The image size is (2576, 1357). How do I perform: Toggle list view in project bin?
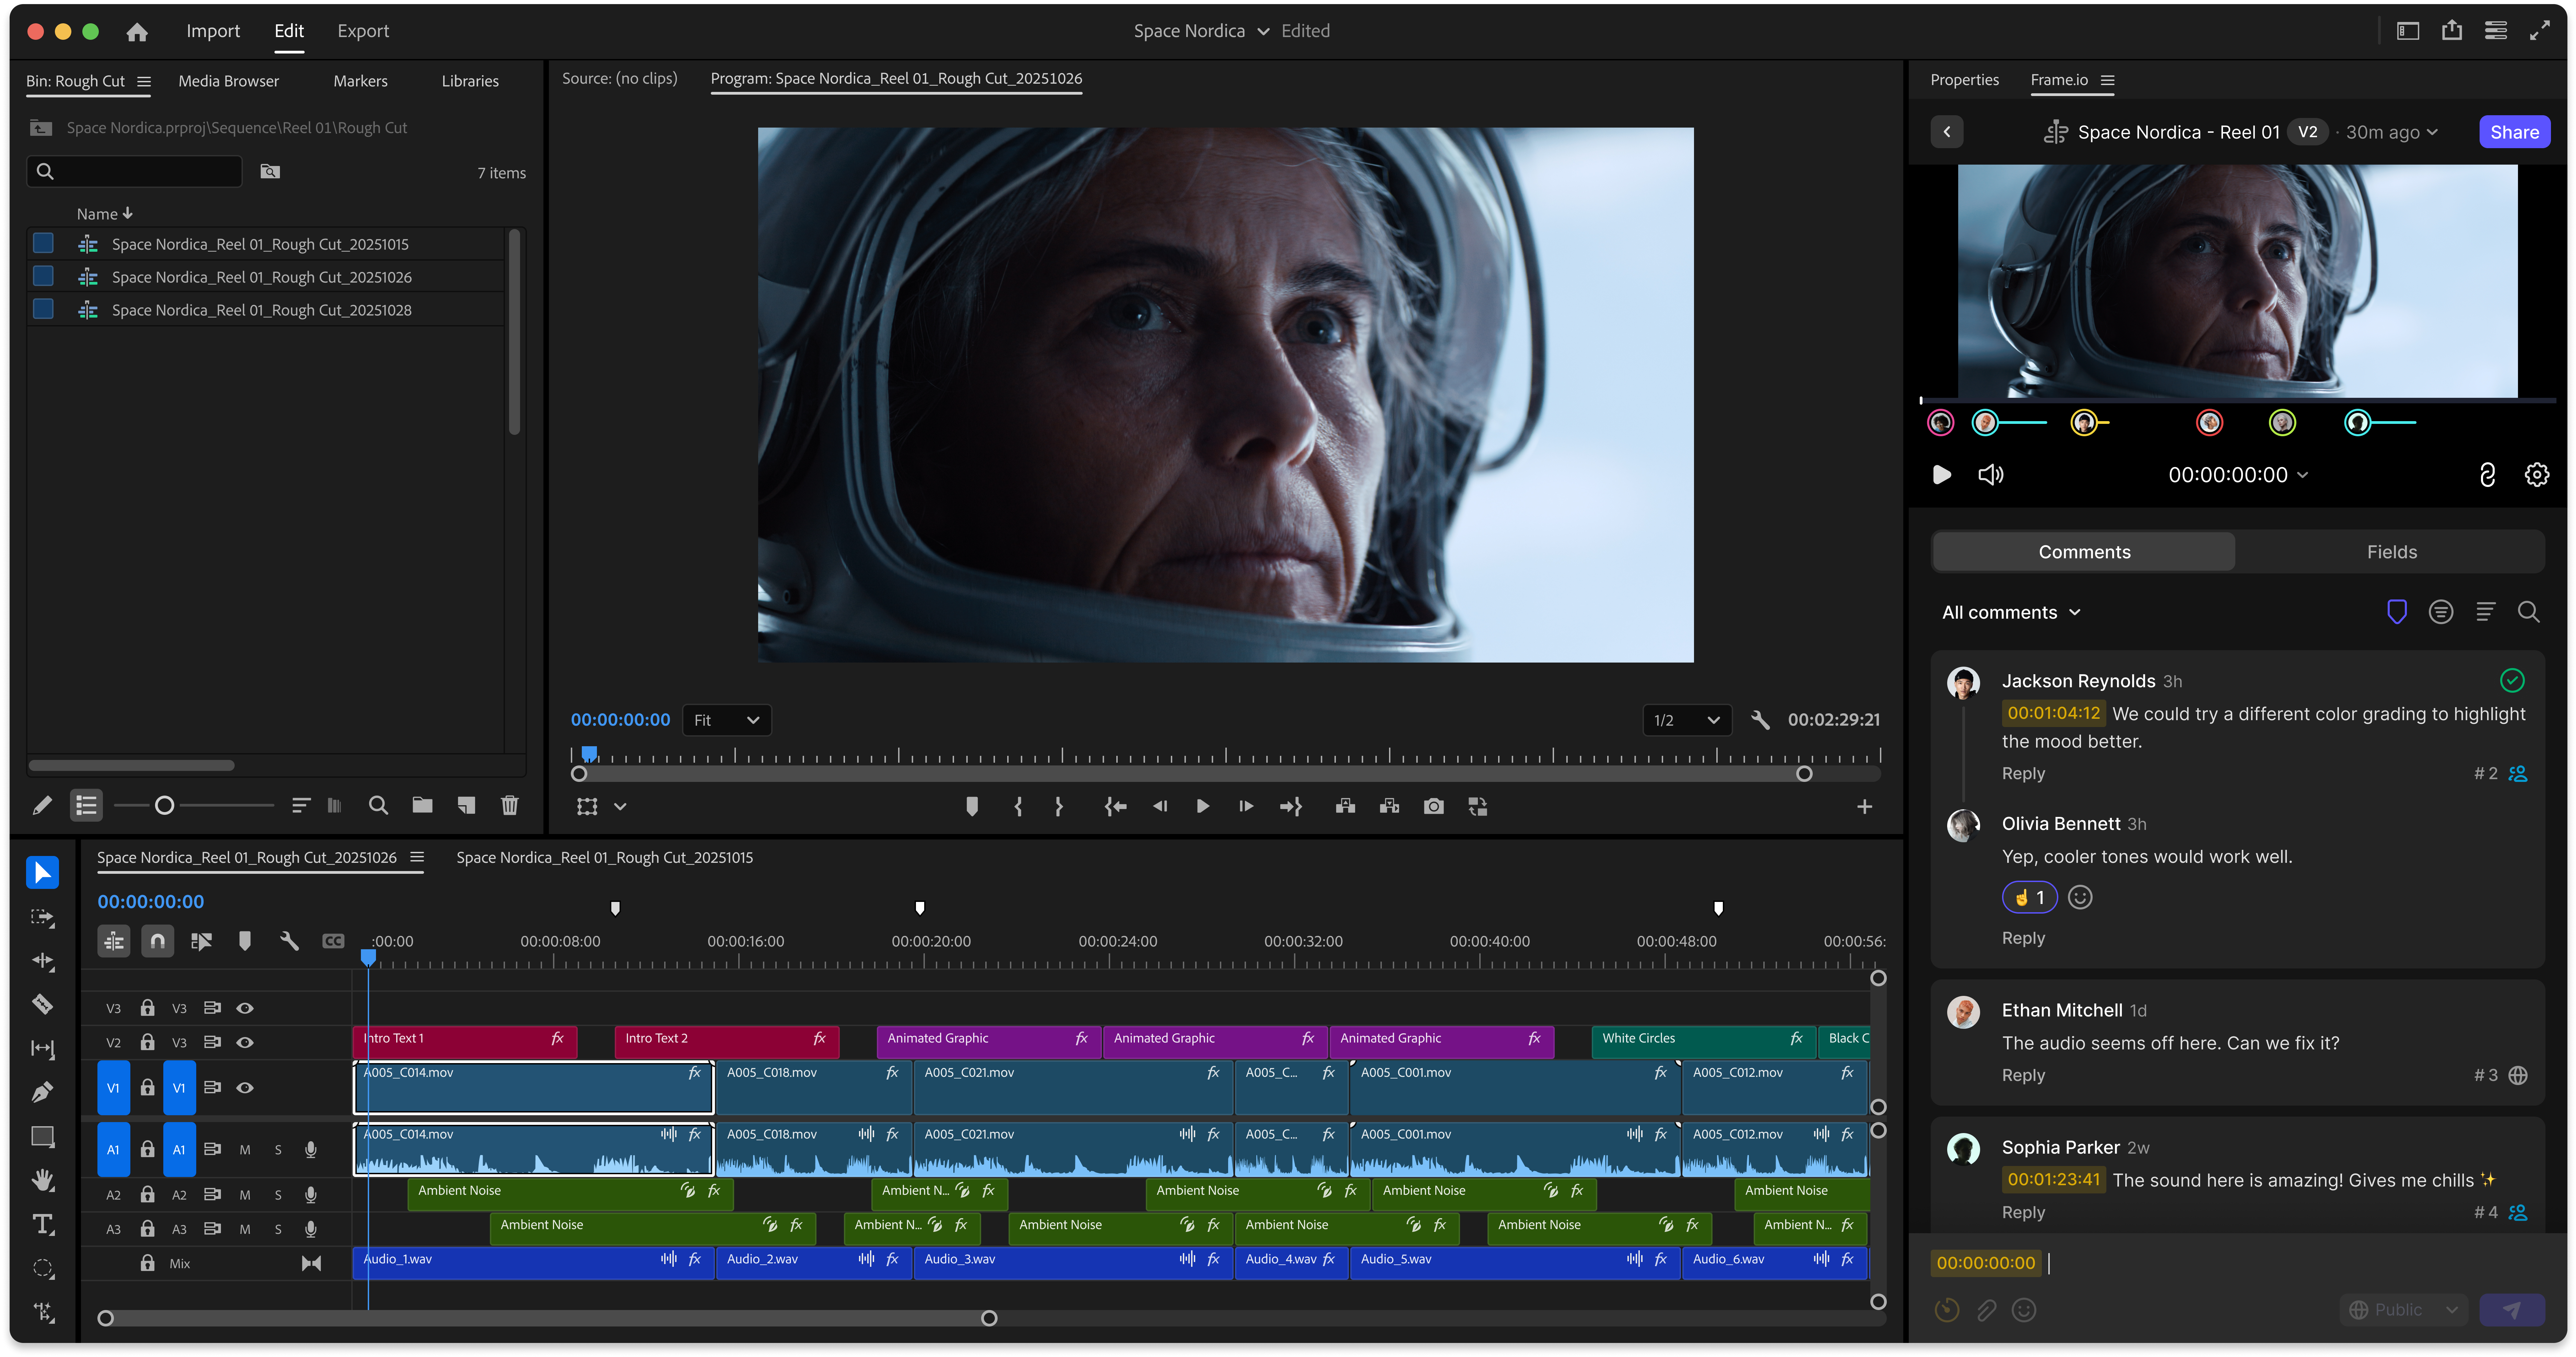click(86, 805)
